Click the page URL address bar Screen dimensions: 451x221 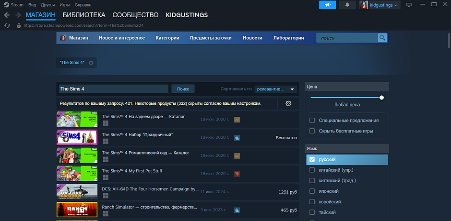83,25
